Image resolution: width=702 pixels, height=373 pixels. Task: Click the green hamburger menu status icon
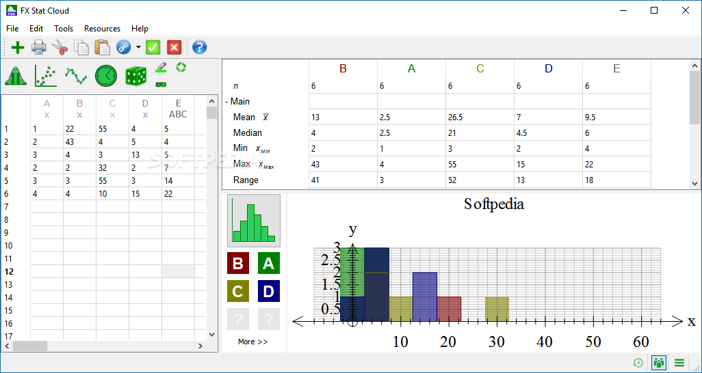coord(679,363)
